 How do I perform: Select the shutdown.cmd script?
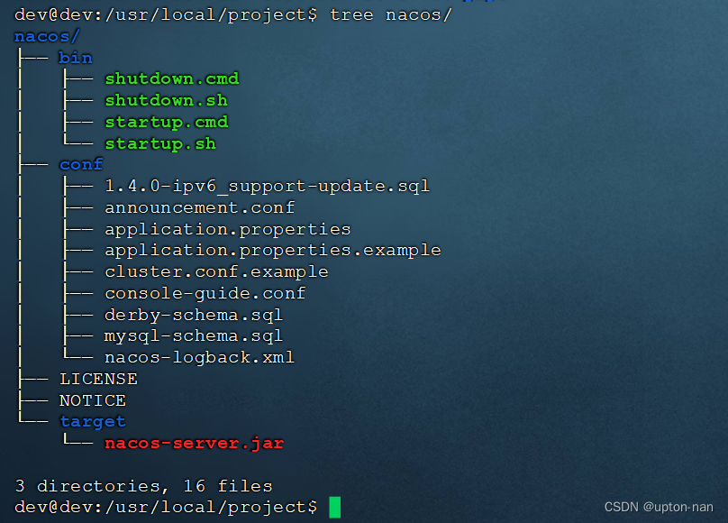tap(171, 78)
